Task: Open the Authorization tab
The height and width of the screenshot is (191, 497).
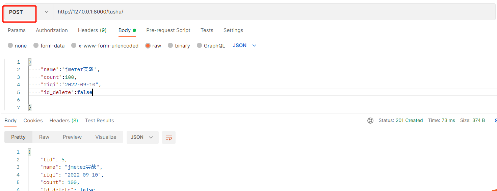Action: pyautogui.click(x=52, y=30)
